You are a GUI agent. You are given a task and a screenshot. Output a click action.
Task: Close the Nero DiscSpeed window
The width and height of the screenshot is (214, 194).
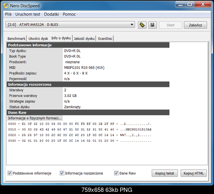pos(203,4)
